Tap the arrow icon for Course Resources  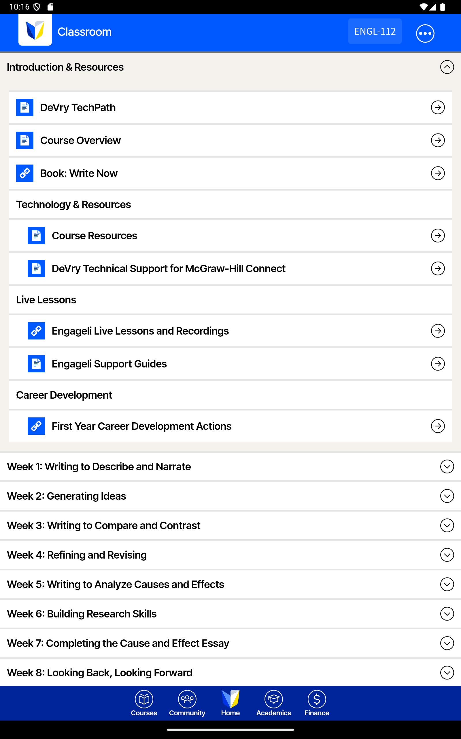tap(438, 236)
